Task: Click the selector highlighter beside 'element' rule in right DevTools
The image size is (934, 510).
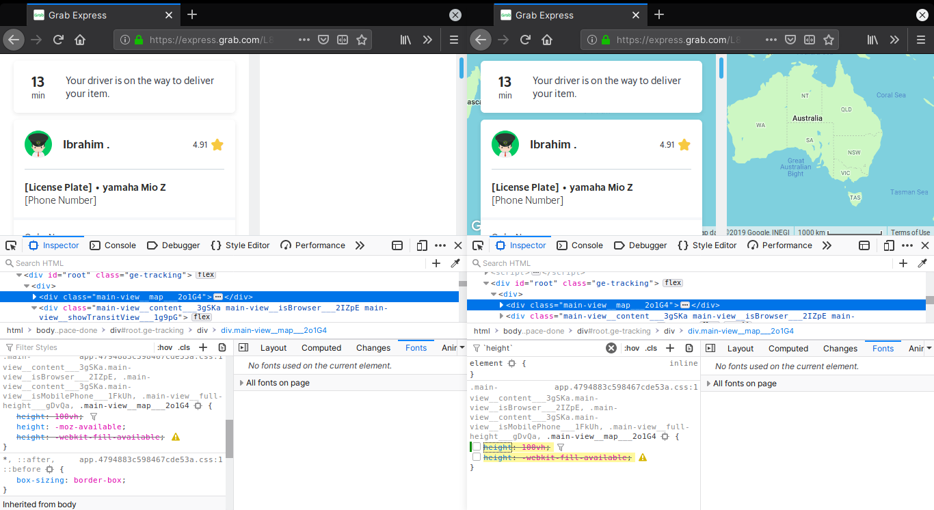Action: click(x=511, y=364)
